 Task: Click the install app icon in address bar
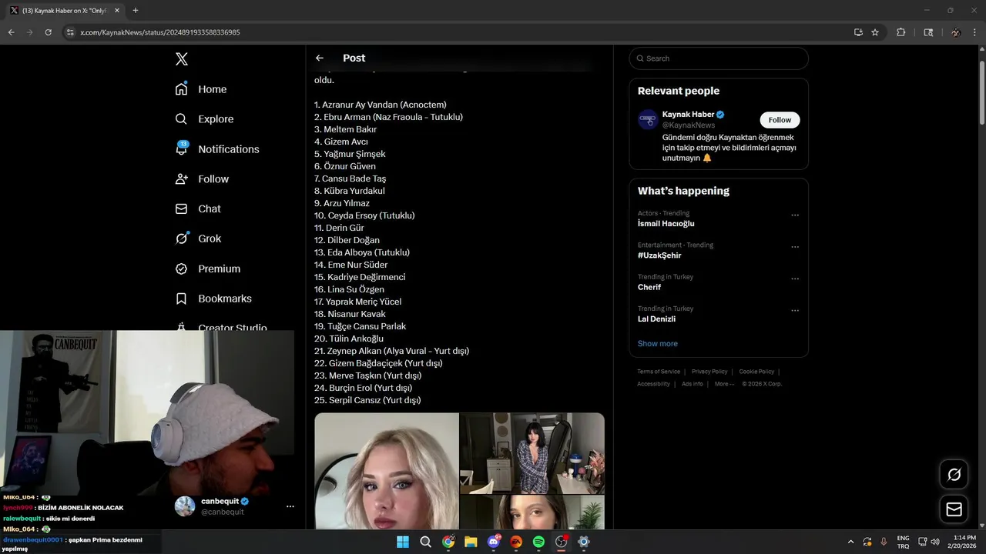pyautogui.click(x=858, y=32)
